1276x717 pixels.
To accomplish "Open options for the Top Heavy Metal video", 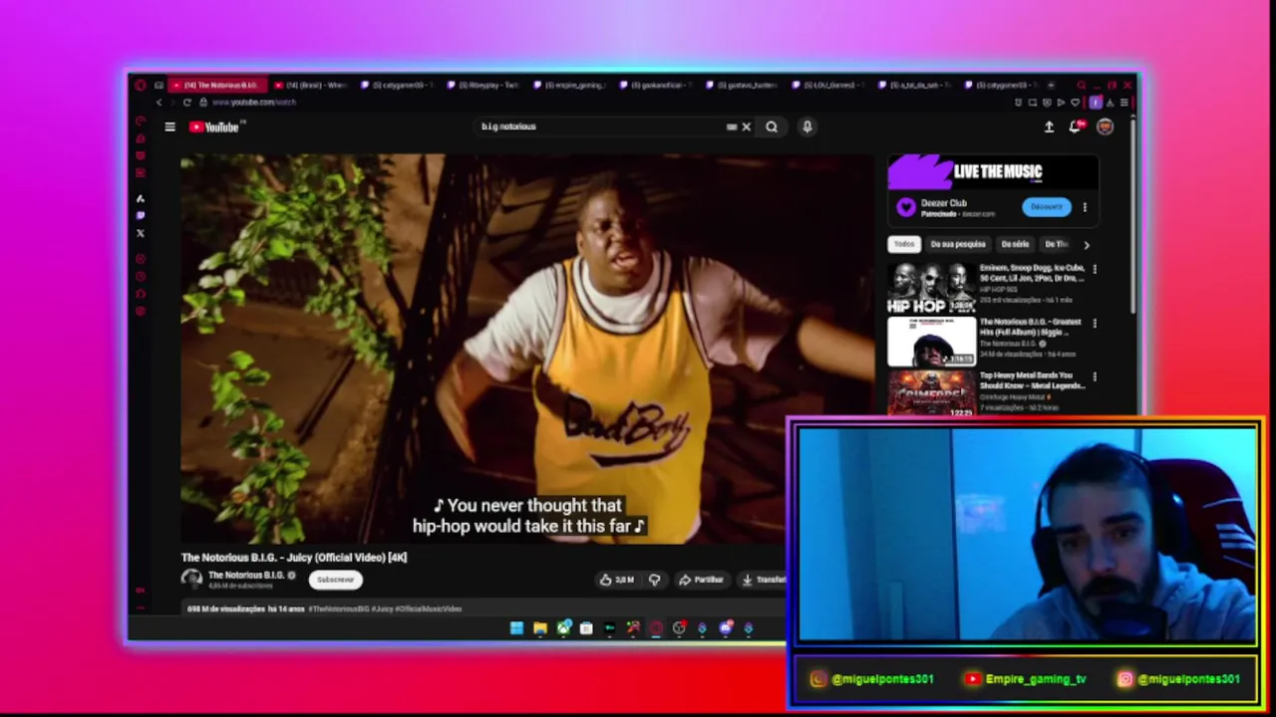I will (x=1095, y=377).
